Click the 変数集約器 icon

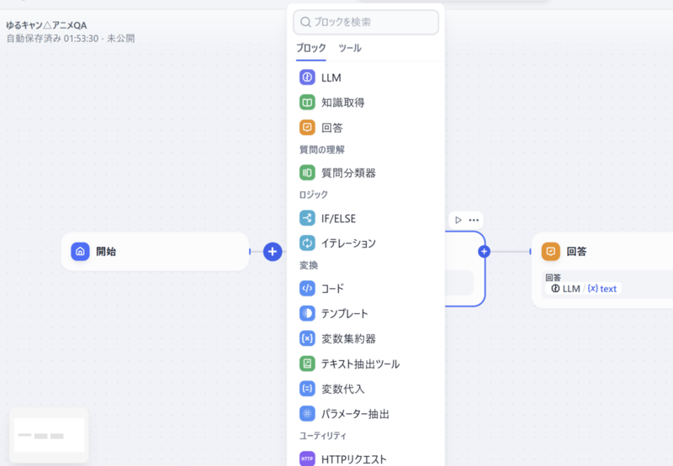pos(307,338)
